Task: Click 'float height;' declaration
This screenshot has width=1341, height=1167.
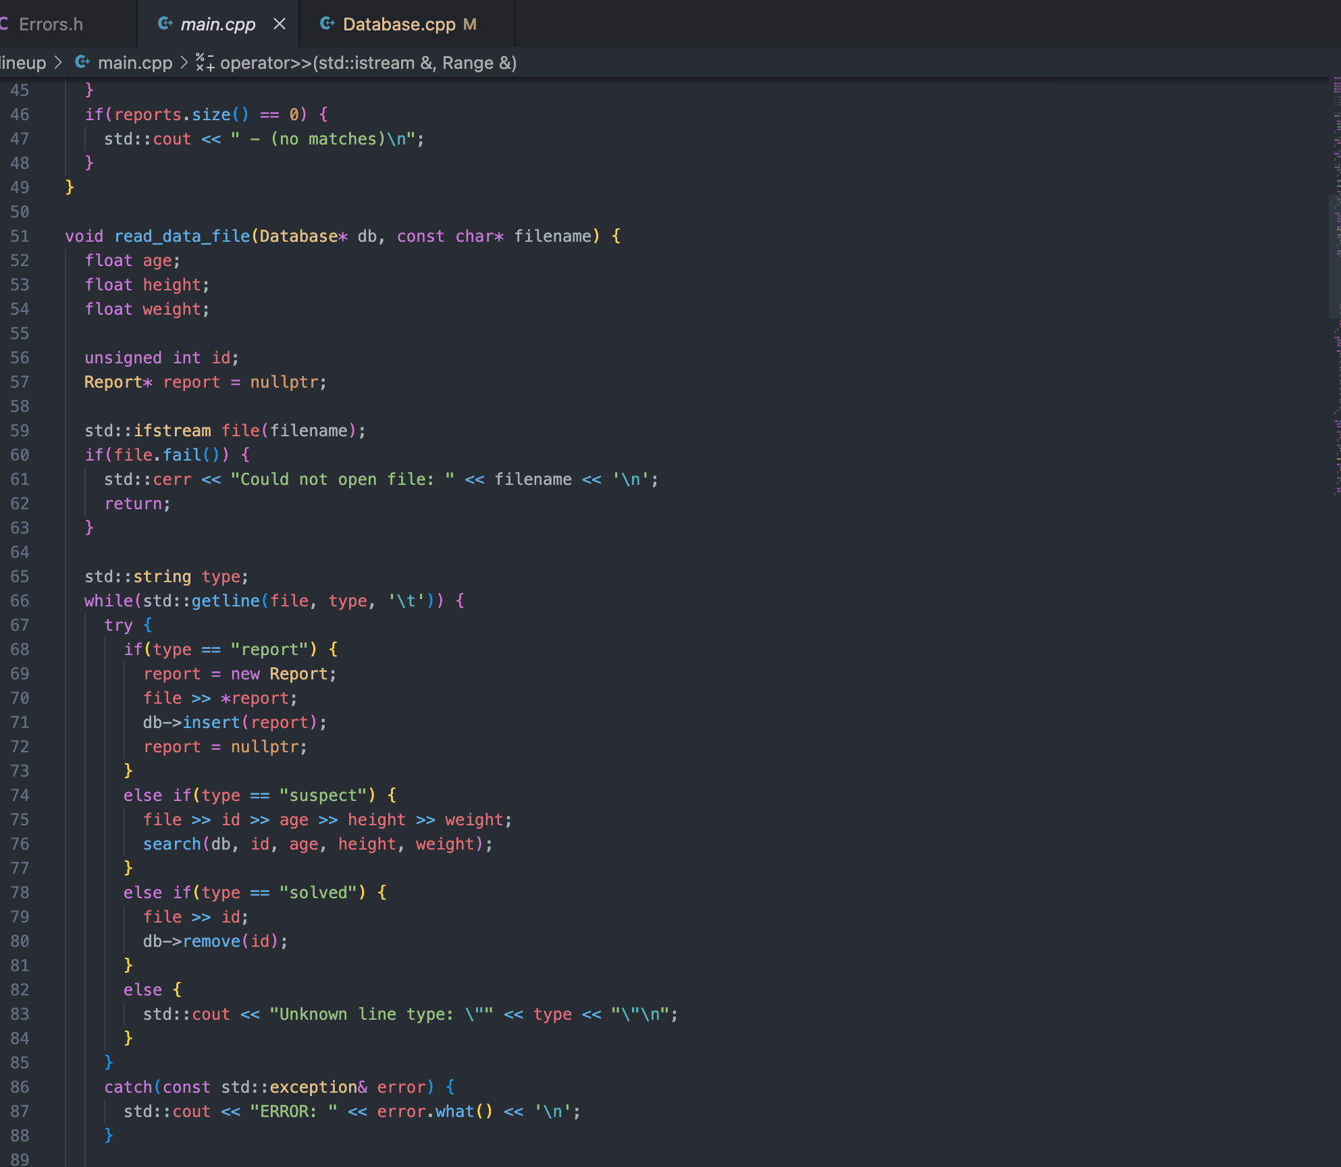Action: point(147,285)
